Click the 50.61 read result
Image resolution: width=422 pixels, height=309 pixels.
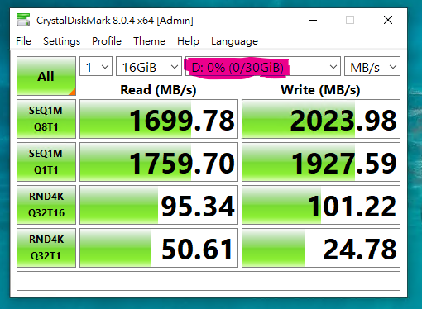tap(159, 248)
